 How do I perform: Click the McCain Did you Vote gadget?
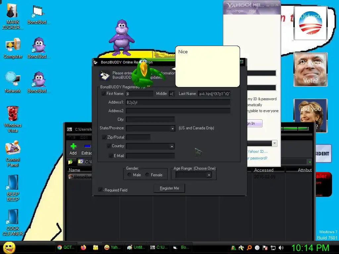click(x=311, y=69)
